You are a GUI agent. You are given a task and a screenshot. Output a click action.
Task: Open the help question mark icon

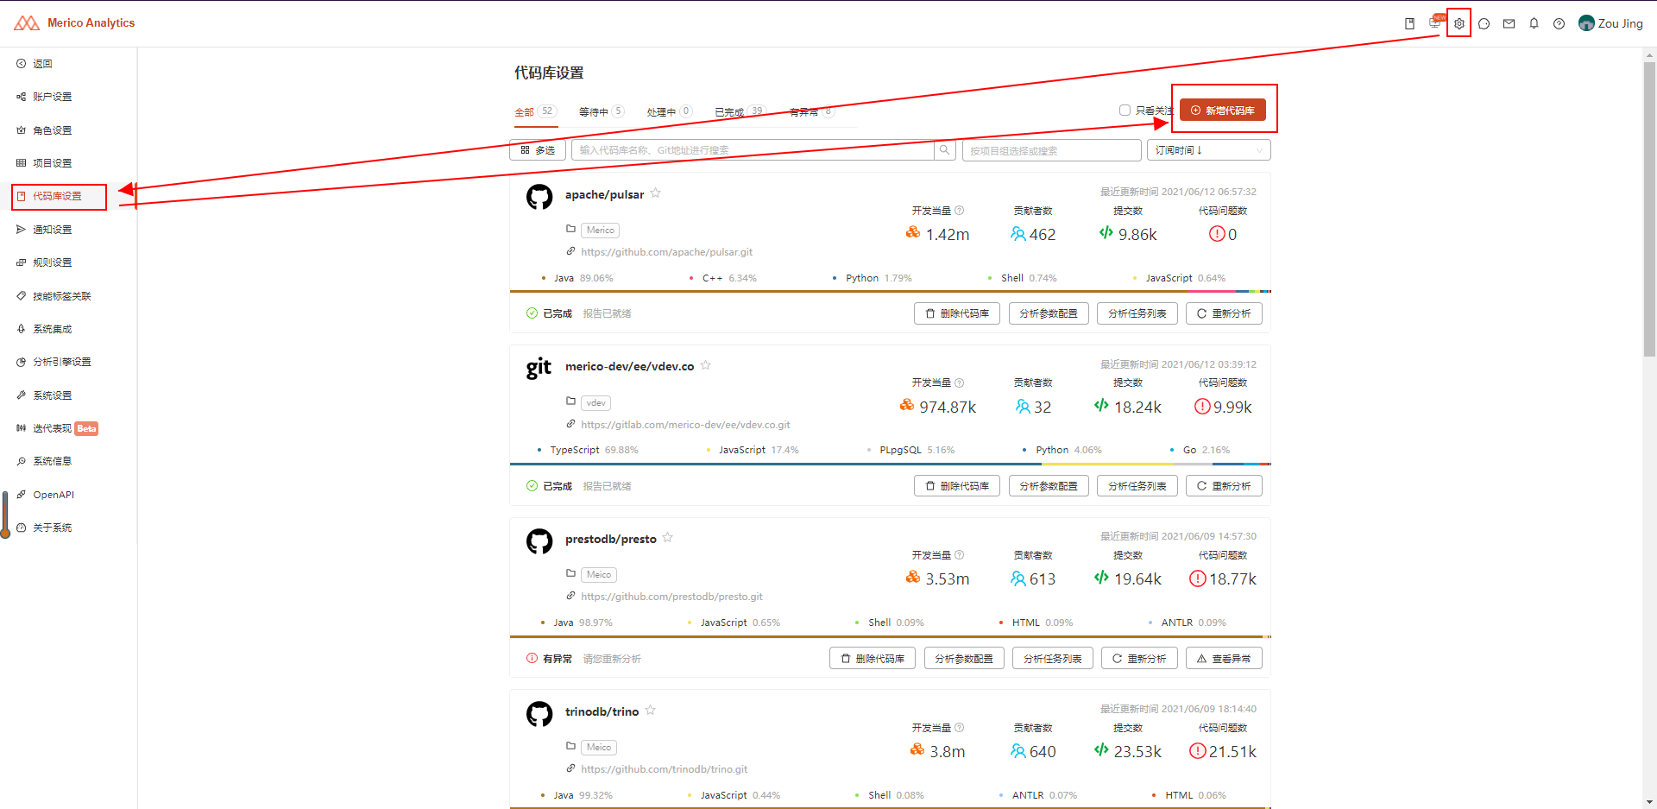pos(1559,23)
